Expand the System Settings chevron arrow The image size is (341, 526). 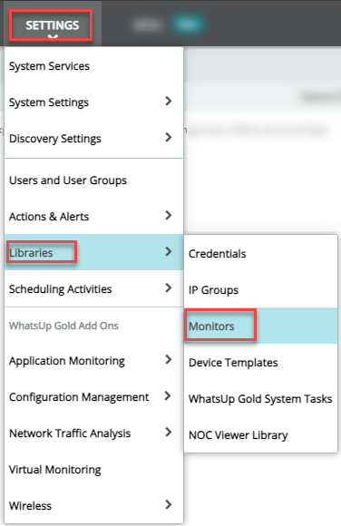pyautogui.click(x=169, y=101)
